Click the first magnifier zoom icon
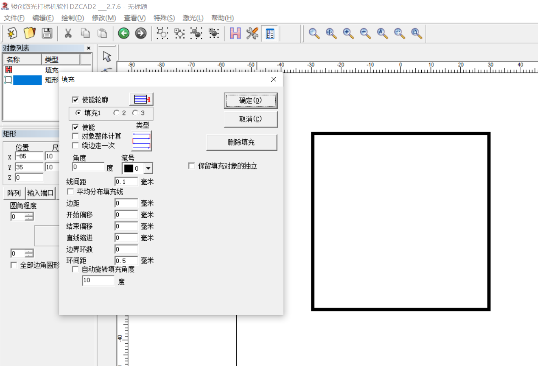Image resolution: width=538 pixels, height=366 pixels. tap(314, 33)
